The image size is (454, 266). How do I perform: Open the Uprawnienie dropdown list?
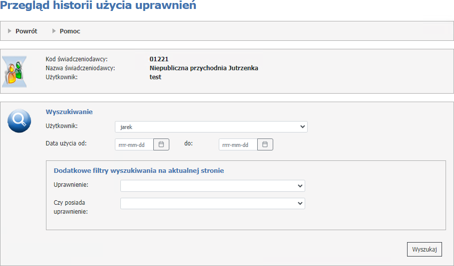tap(212, 186)
